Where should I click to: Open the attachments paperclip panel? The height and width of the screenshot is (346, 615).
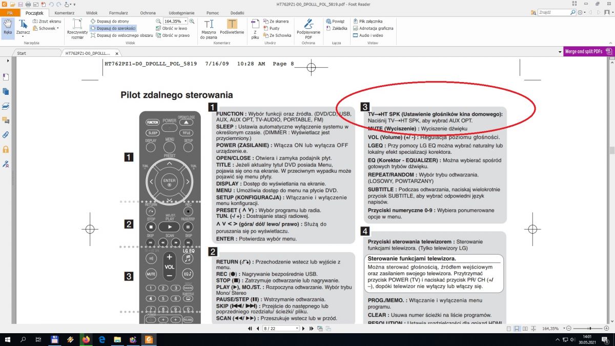point(6,135)
